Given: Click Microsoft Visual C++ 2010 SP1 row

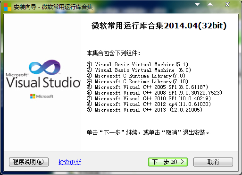Looking at the screenshot, I should click(x=149, y=98).
